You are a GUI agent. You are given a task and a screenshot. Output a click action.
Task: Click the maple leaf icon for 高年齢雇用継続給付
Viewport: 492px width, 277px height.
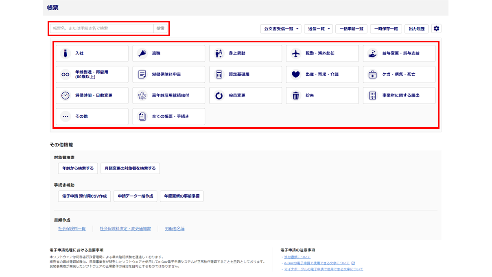tap(142, 96)
